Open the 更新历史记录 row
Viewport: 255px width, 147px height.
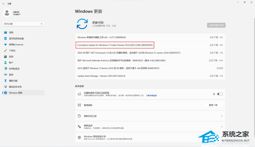(x=150, y=116)
